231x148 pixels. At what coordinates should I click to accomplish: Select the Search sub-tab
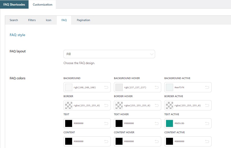coord(14,20)
